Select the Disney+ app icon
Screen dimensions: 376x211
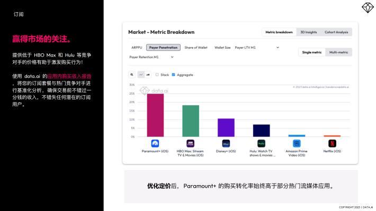(x=226, y=143)
